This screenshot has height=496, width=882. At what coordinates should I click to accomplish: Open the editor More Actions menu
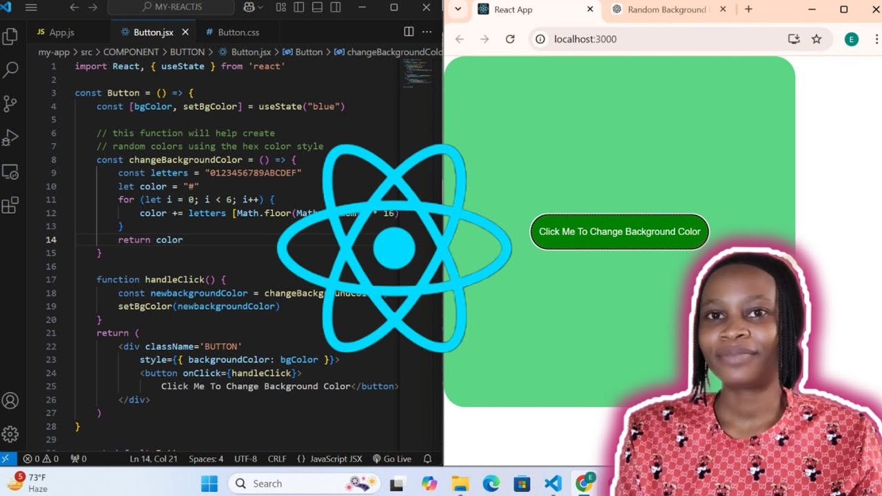click(427, 32)
